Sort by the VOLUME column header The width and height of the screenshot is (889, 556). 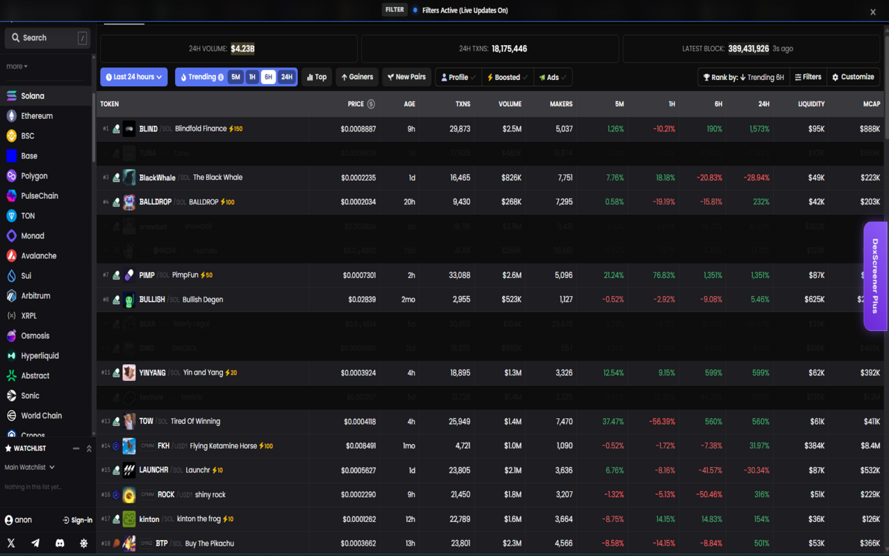point(510,104)
